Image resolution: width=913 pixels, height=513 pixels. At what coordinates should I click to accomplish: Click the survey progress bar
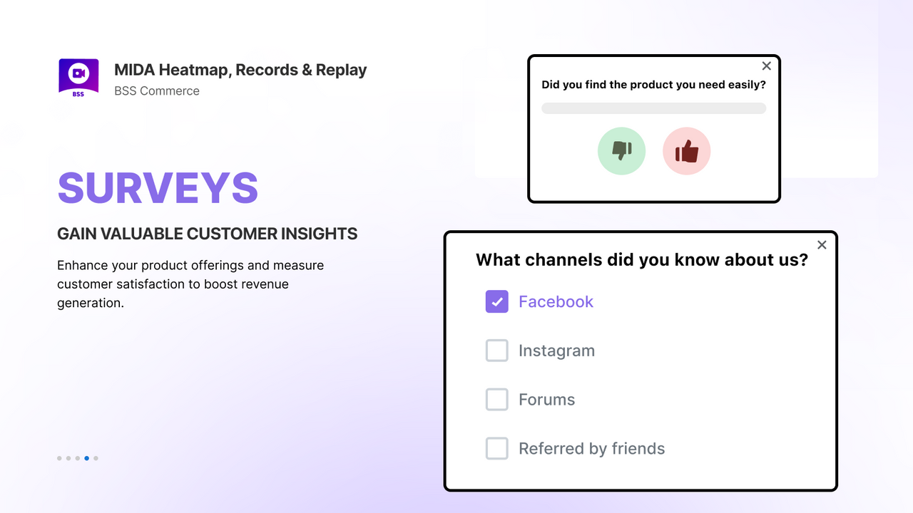coord(654,108)
